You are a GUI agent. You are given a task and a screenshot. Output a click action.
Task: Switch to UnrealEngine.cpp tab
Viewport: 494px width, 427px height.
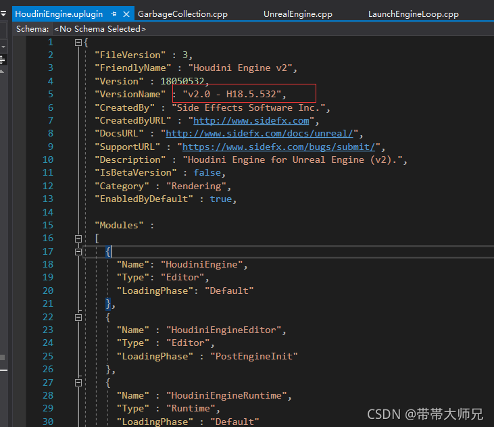(x=298, y=14)
